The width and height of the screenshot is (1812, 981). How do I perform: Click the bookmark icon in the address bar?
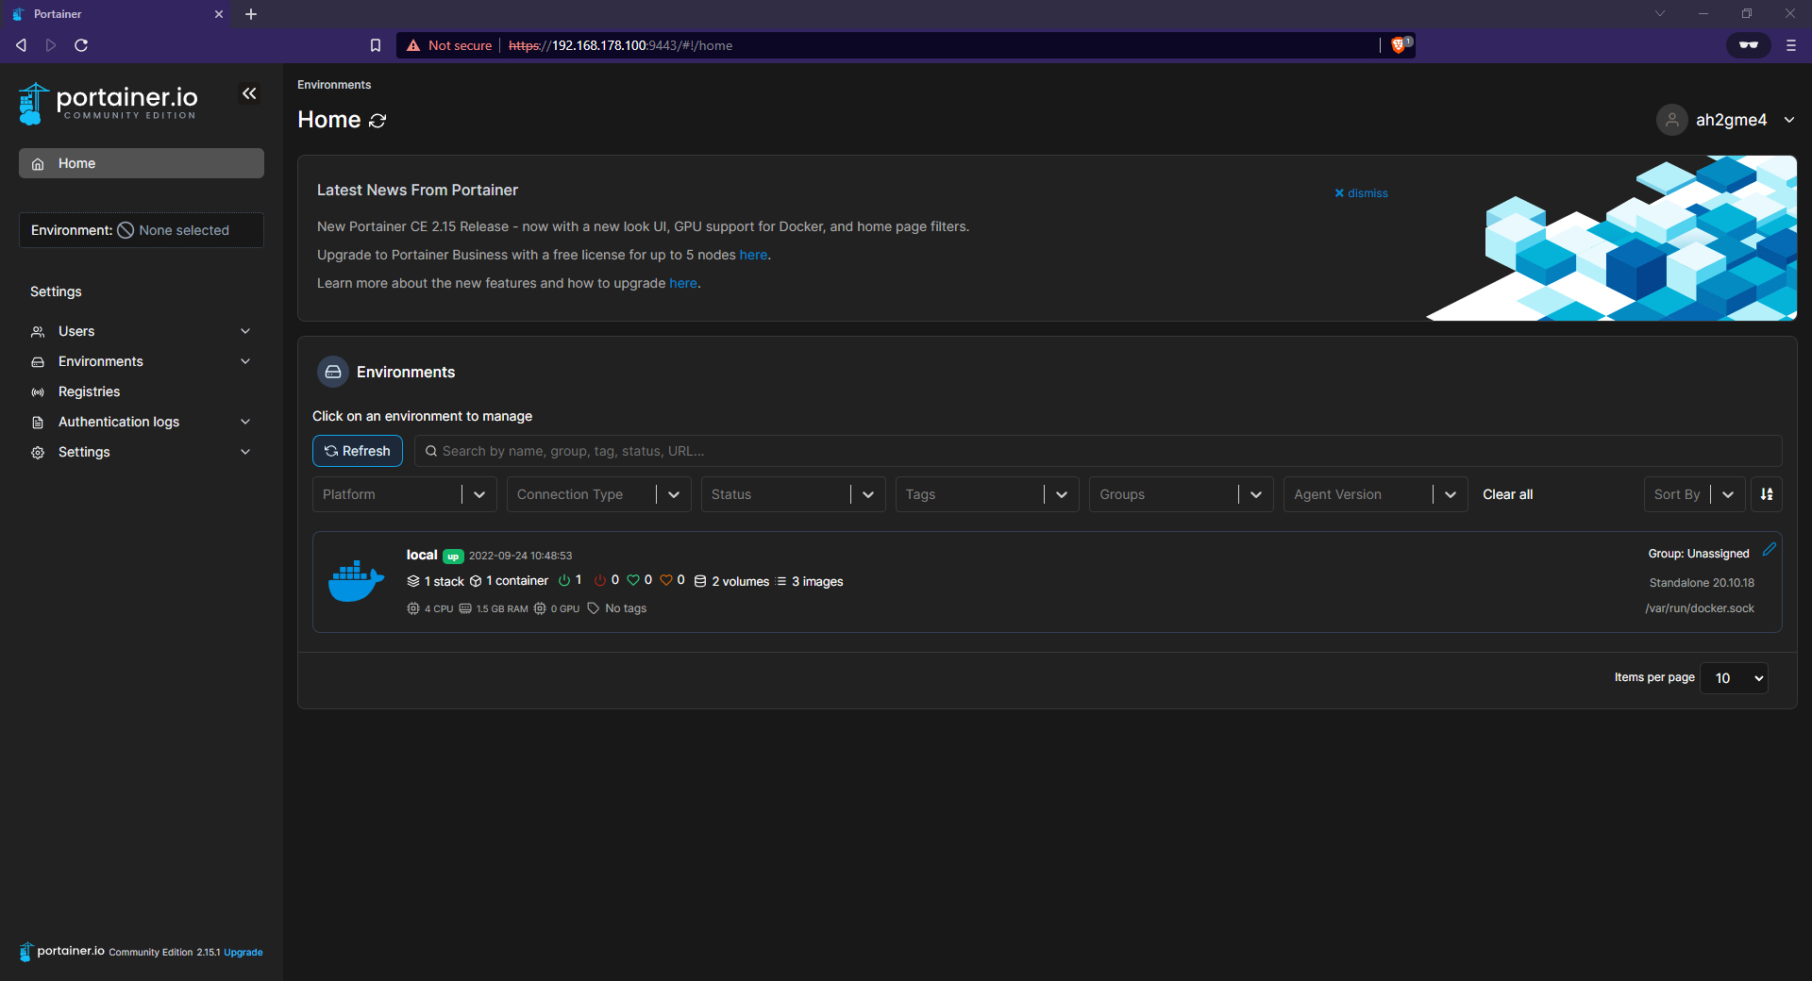tap(375, 44)
